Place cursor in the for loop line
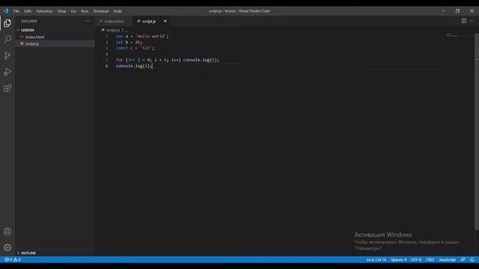This screenshot has width=479, height=269. (168, 60)
